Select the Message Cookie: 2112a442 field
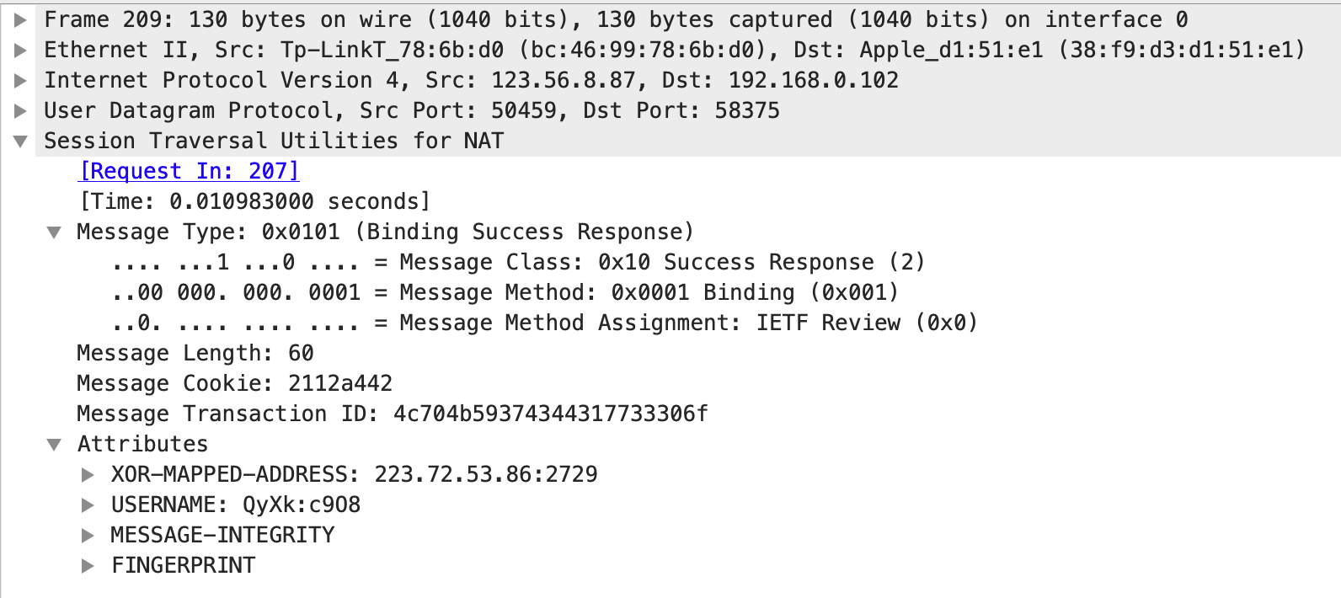The width and height of the screenshot is (1341, 598). 234,382
